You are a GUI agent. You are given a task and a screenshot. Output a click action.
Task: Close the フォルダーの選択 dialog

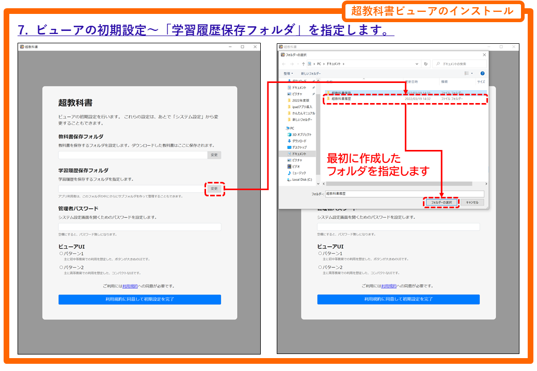pos(484,55)
